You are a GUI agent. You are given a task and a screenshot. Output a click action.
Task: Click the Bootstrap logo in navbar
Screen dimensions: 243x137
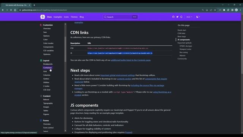point(43,17)
